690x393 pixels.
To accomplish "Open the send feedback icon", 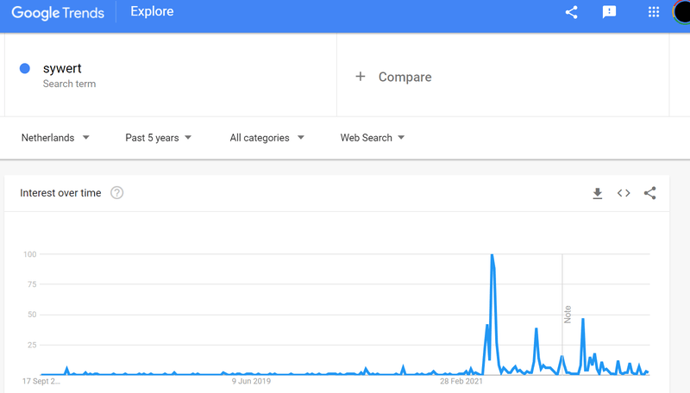I will click(609, 12).
